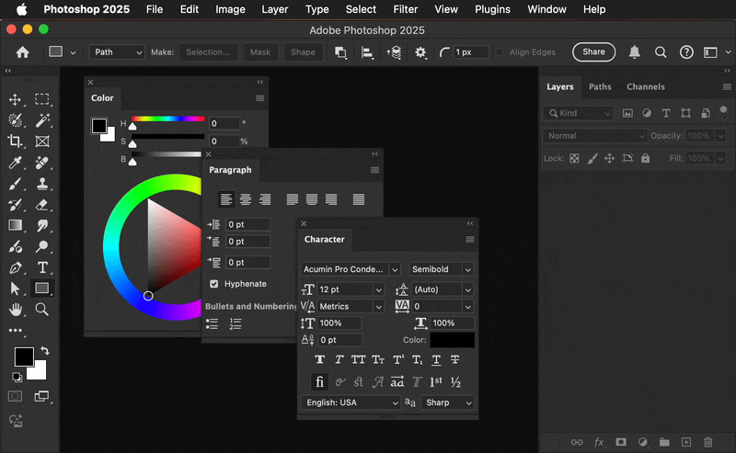Left align text in Paragraph panel

click(x=225, y=199)
